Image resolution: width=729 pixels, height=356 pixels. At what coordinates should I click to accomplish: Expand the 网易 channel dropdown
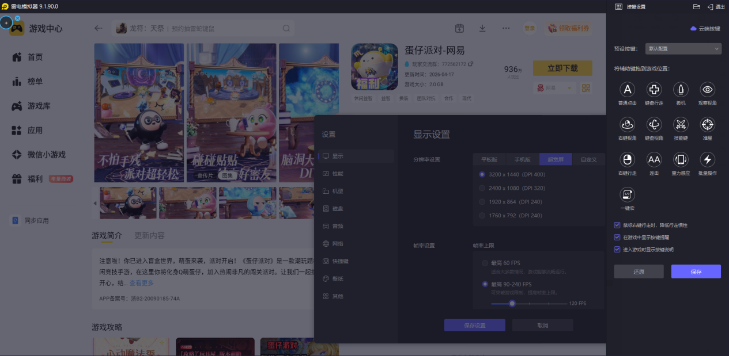point(554,88)
